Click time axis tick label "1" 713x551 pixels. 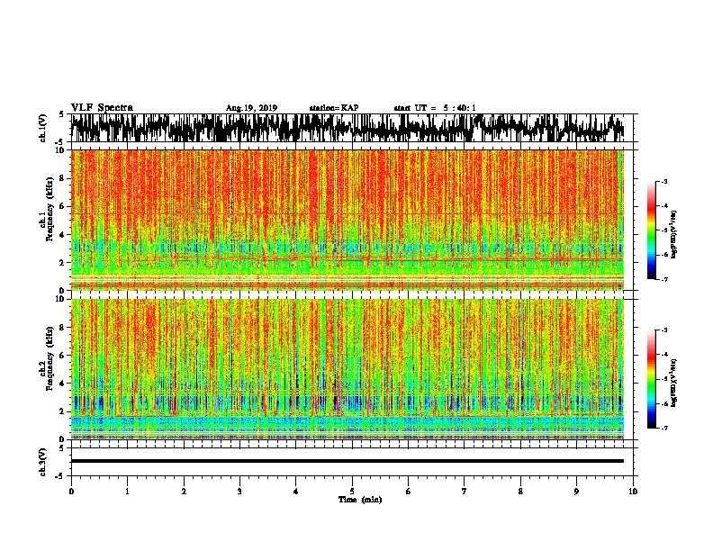tap(127, 491)
